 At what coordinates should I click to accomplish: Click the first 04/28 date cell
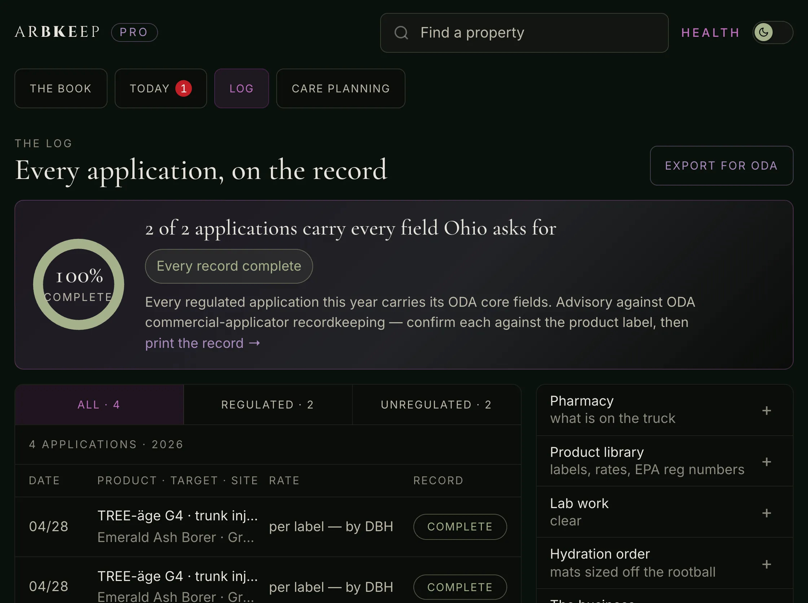tap(49, 527)
